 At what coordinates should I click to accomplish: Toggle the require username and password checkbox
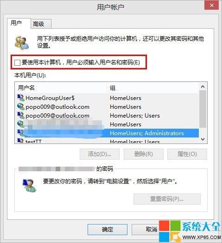pyautogui.click(x=17, y=62)
